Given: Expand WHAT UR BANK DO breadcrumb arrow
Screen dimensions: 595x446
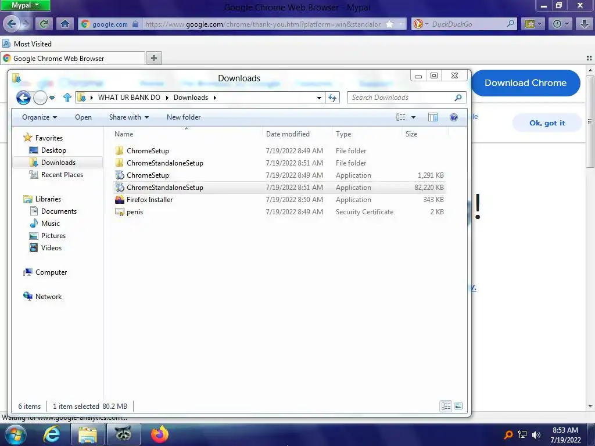Looking at the screenshot, I should (167, 98).
